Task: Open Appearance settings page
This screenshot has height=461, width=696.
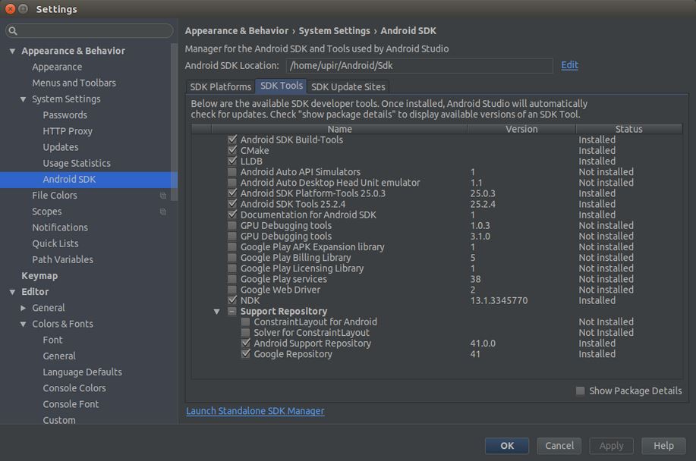Action: (57, 67)
